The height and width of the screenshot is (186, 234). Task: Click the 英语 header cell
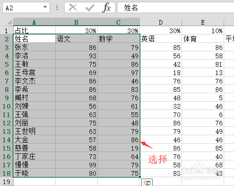pos(161,39)
